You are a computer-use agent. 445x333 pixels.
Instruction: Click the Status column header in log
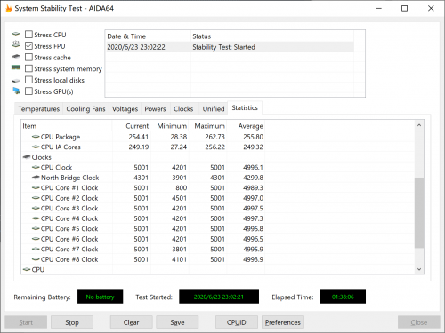coord(272,36)
